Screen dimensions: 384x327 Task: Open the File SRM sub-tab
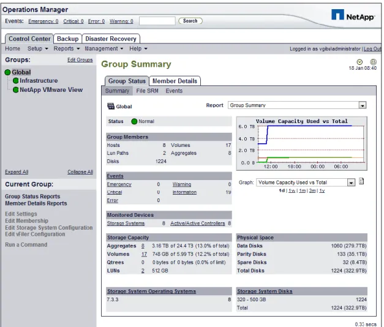(x=147, y=91)
